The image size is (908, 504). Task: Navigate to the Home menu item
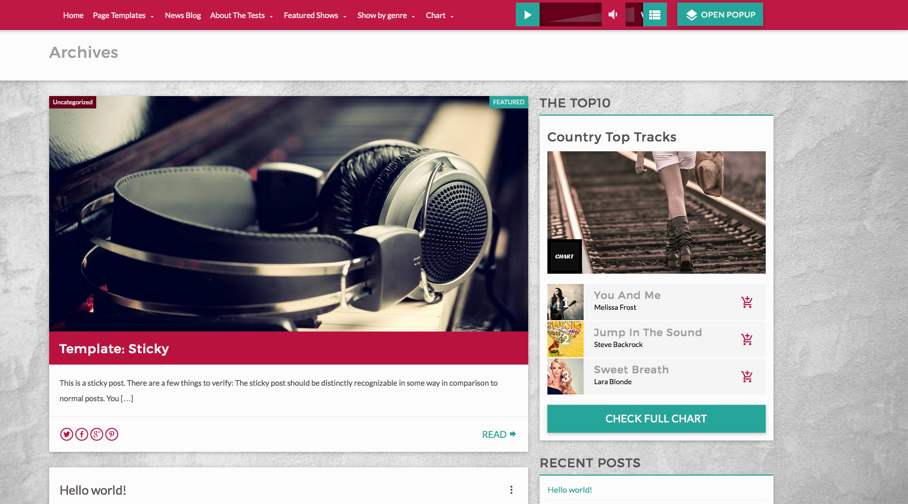click(73, 15)
